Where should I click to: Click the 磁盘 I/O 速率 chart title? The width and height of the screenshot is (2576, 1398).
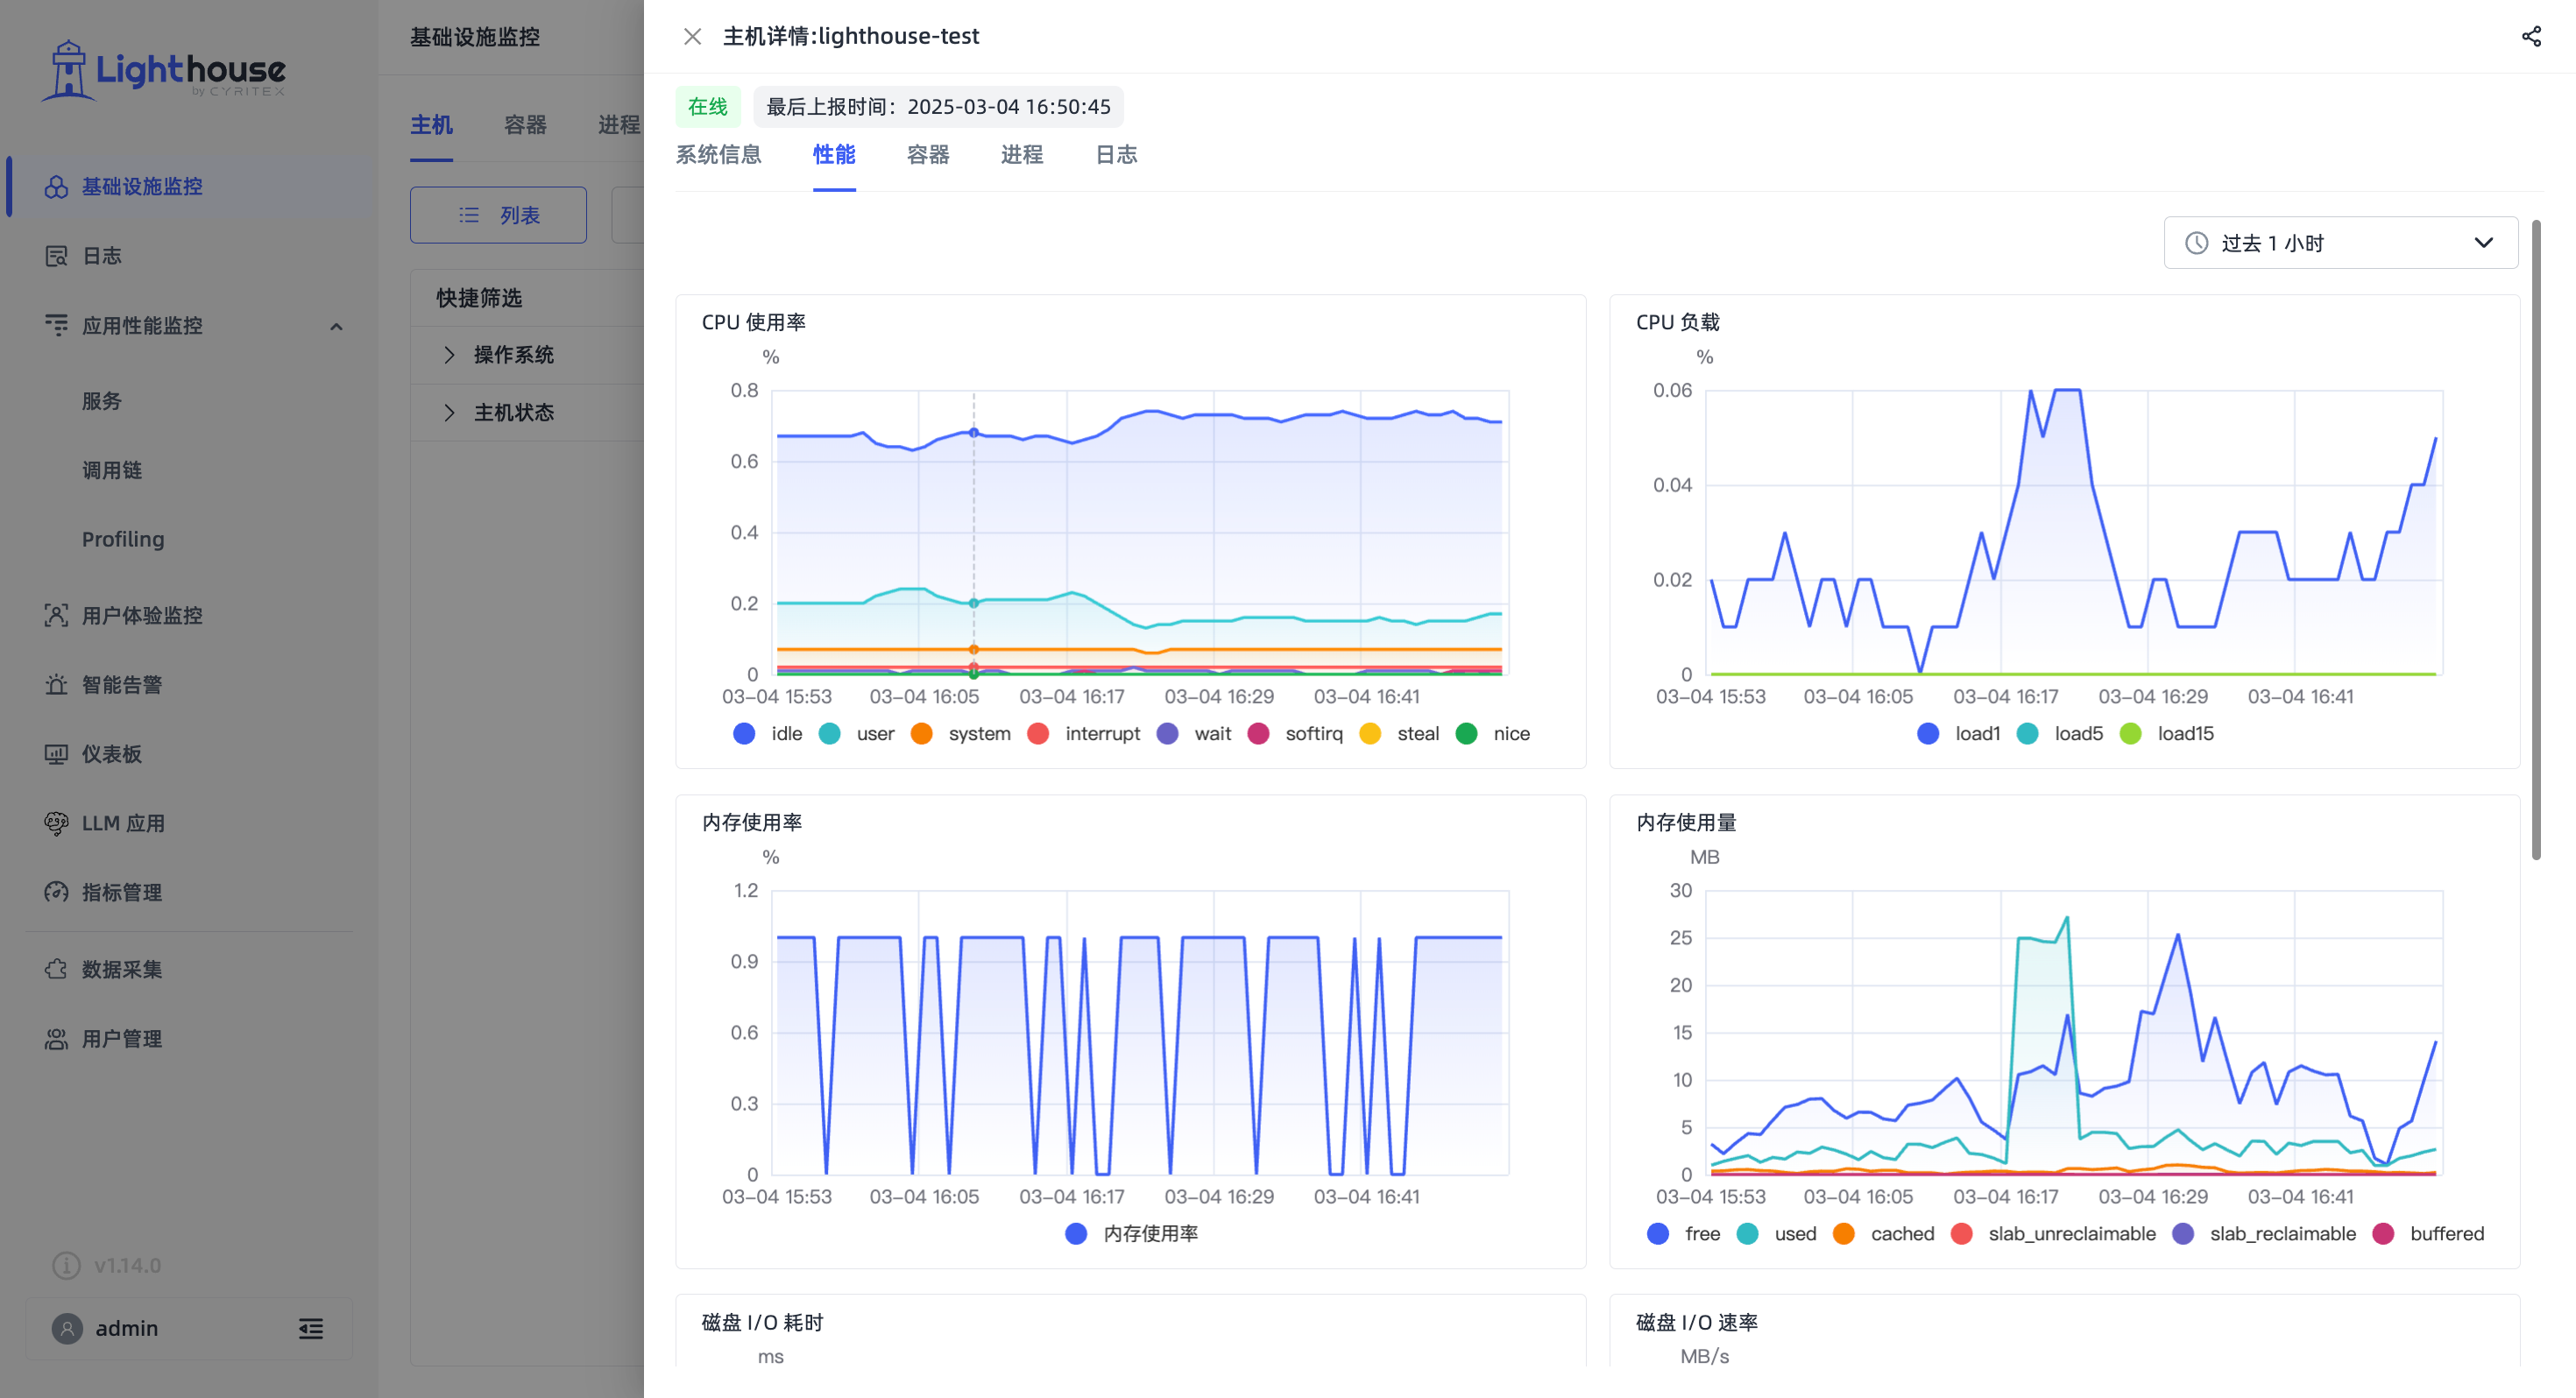coord(1697,1323)
